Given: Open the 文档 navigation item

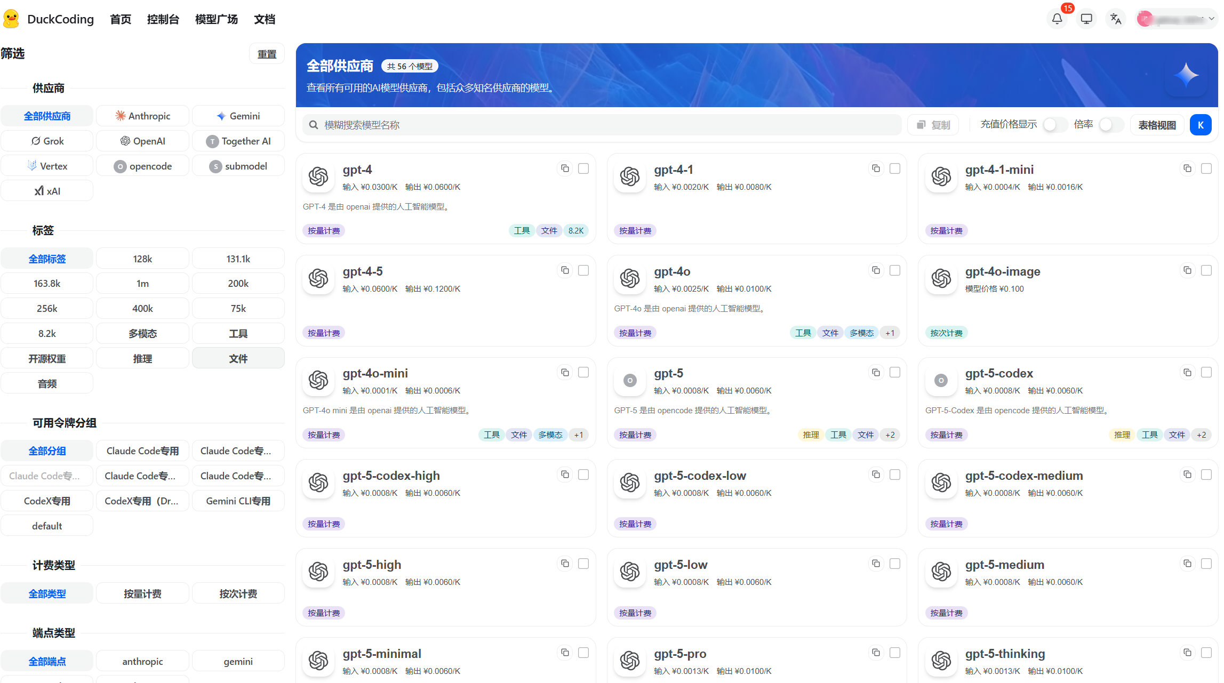Looking at the screenshot, I should [x=265, y=19].
